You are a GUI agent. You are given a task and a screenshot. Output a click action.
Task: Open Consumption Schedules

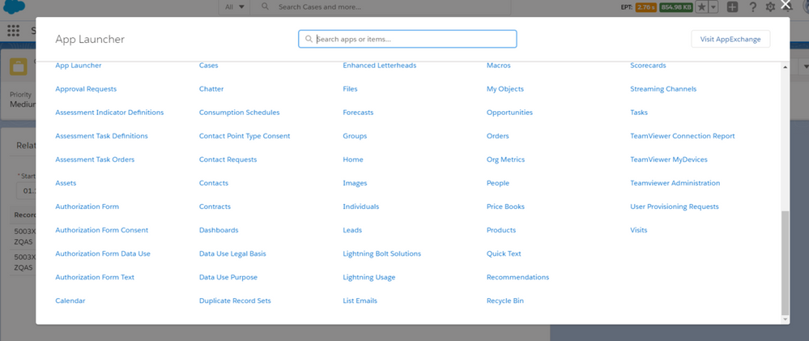click(240, 113)
